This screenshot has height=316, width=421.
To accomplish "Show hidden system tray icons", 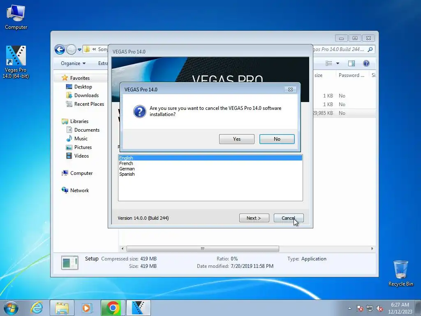I will [x=349, y=309].
